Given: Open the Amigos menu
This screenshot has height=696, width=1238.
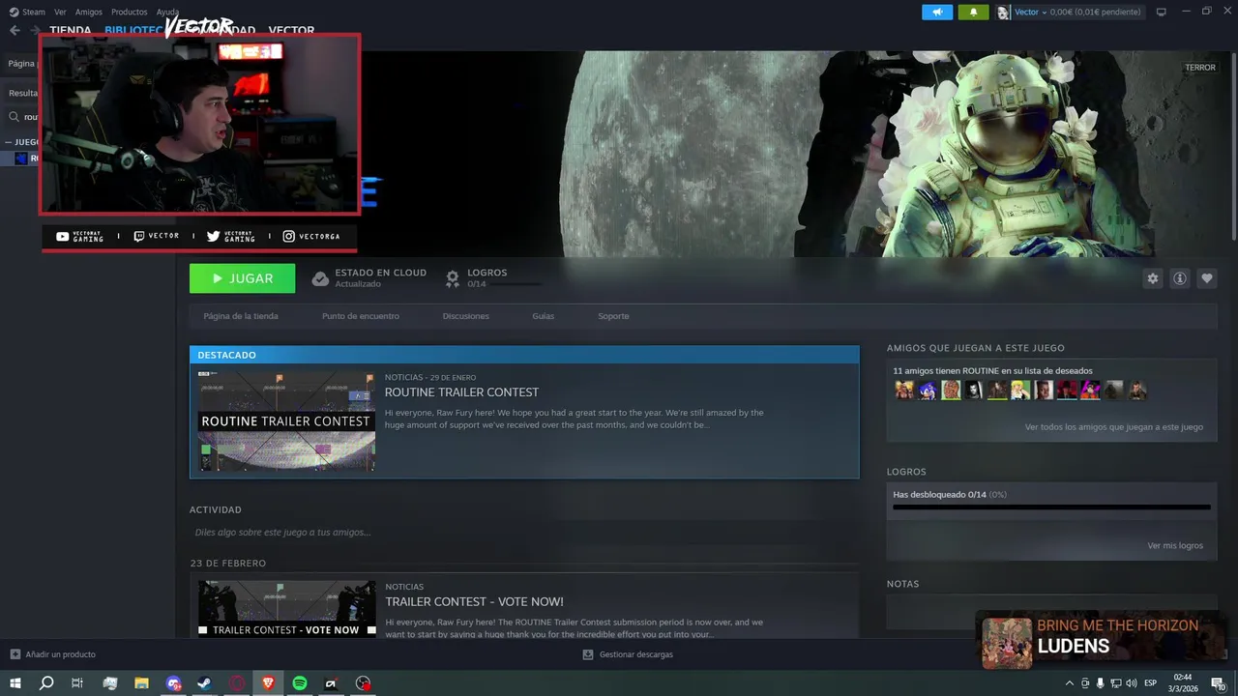Looking at the screenshot, I should pos(89,12).
